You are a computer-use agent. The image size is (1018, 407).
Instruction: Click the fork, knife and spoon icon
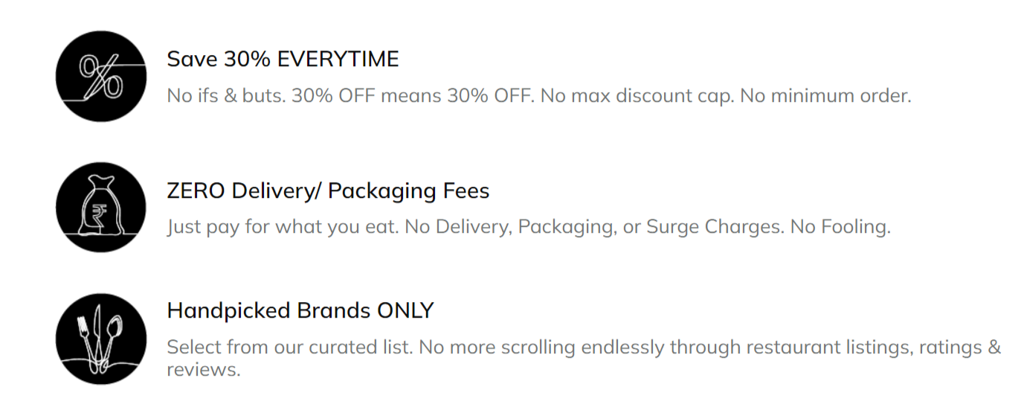click(x=100, y=339)
